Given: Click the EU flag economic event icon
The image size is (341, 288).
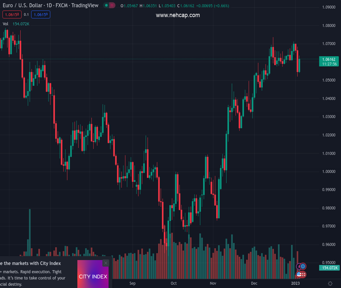Looking at the screenshot, I should [x=303, y=266].
